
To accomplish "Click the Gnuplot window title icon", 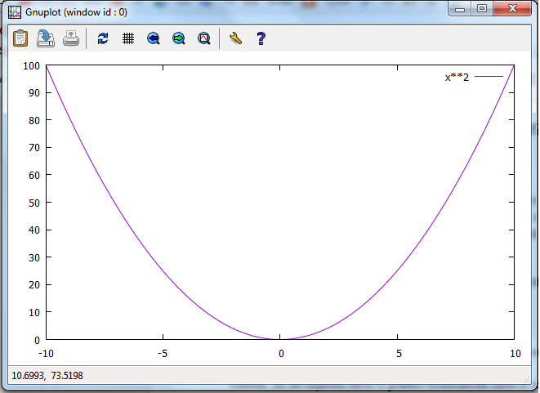I will pos(15,12).
